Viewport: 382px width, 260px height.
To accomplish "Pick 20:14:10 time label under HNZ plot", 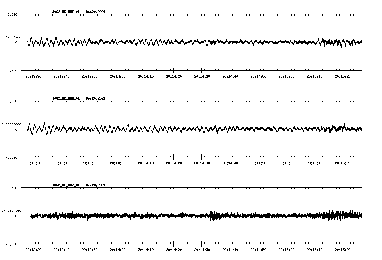I will pyautogui.click(x=146, y=250).
